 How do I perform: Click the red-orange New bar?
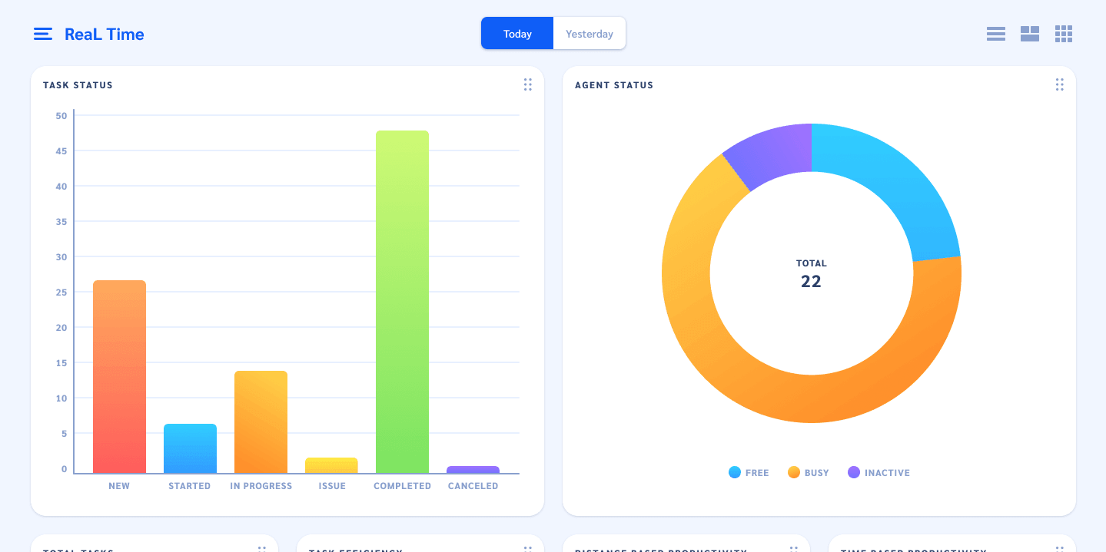point(119,376)
